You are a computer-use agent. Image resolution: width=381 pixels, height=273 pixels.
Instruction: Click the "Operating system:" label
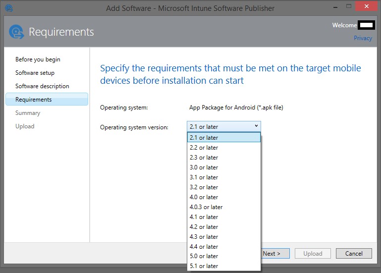point(124,108)
